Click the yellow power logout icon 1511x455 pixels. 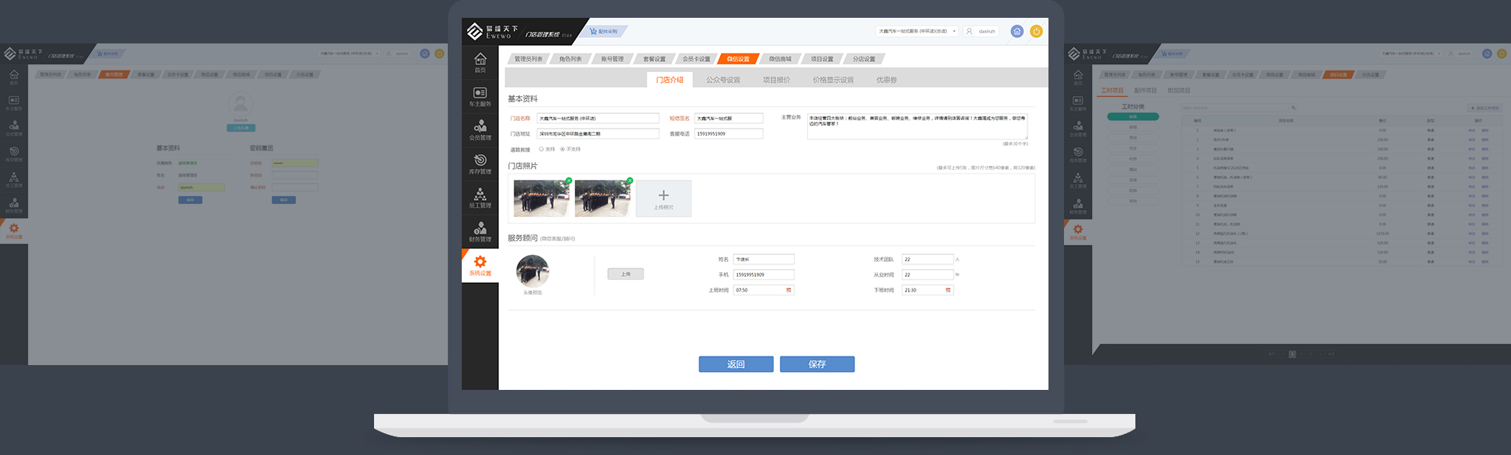1036,32
